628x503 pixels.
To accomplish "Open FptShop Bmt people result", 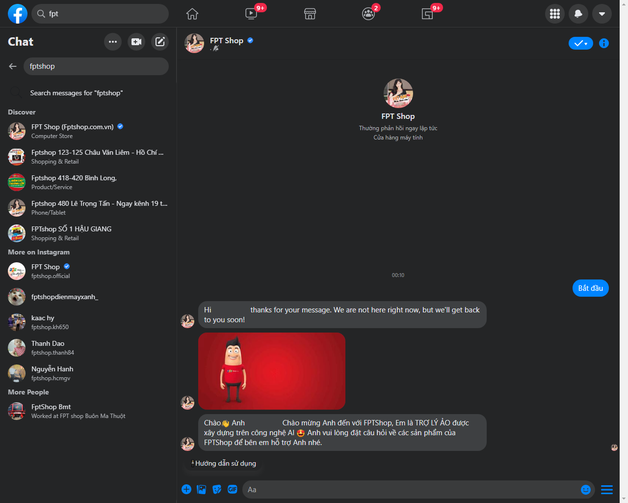I will click(88, 411).
